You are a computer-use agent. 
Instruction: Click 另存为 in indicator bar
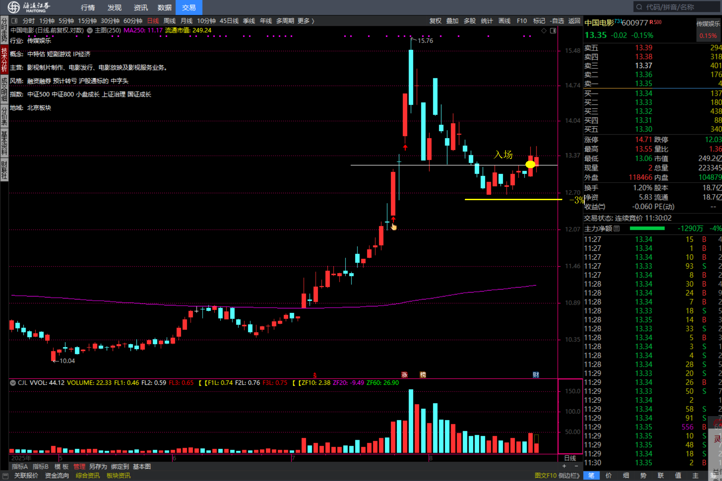click(98, 466)
